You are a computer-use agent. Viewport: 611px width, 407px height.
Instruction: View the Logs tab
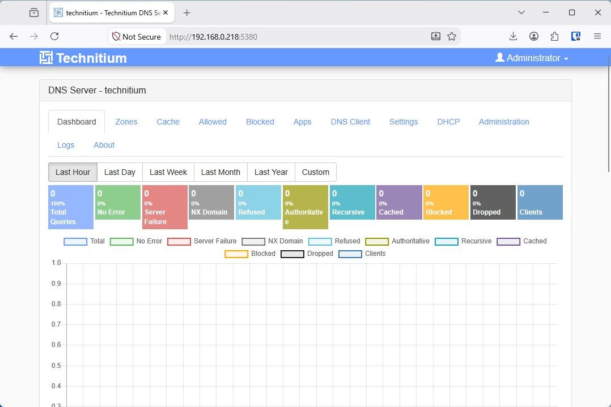pos(66,145)
